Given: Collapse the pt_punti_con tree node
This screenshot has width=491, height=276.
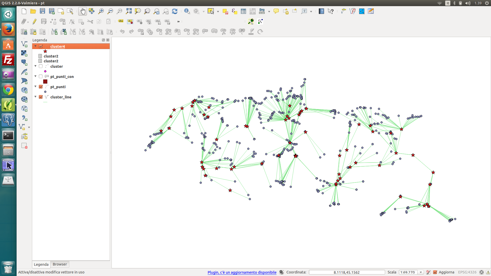Looking at the screenshot, I should pyautogui.click(x=36, y=76).
